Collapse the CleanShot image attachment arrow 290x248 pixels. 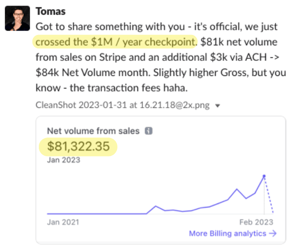[217, 106]
